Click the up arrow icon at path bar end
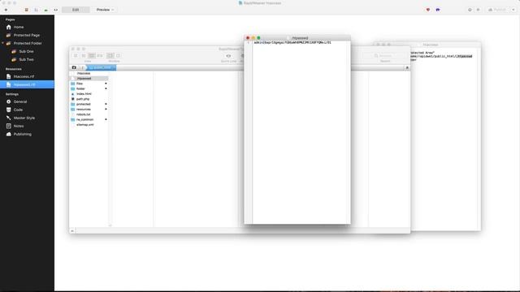The width and height of the screenshot is (520, 292). pos(407,67)
